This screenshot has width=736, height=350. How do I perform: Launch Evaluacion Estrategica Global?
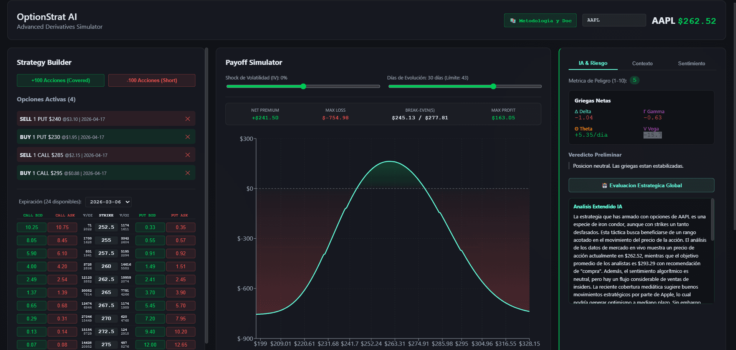pos(641,185)
